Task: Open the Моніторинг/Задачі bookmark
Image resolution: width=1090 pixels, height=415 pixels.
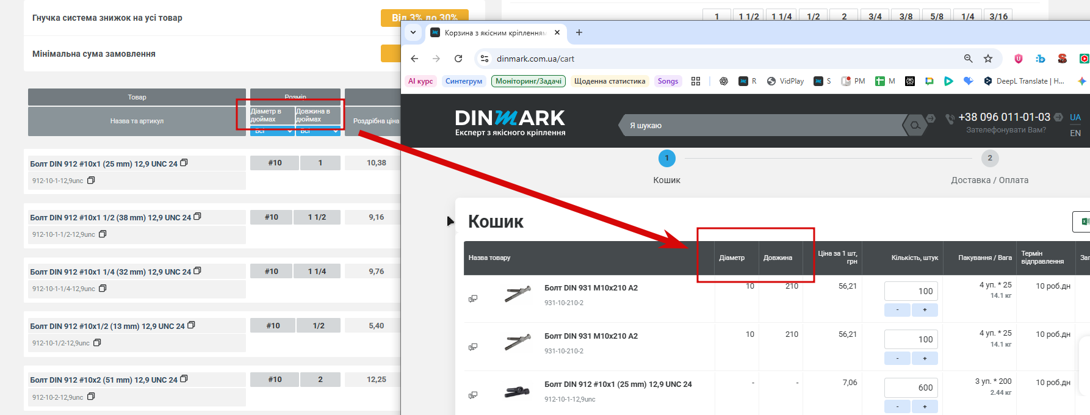Action: 529,81
